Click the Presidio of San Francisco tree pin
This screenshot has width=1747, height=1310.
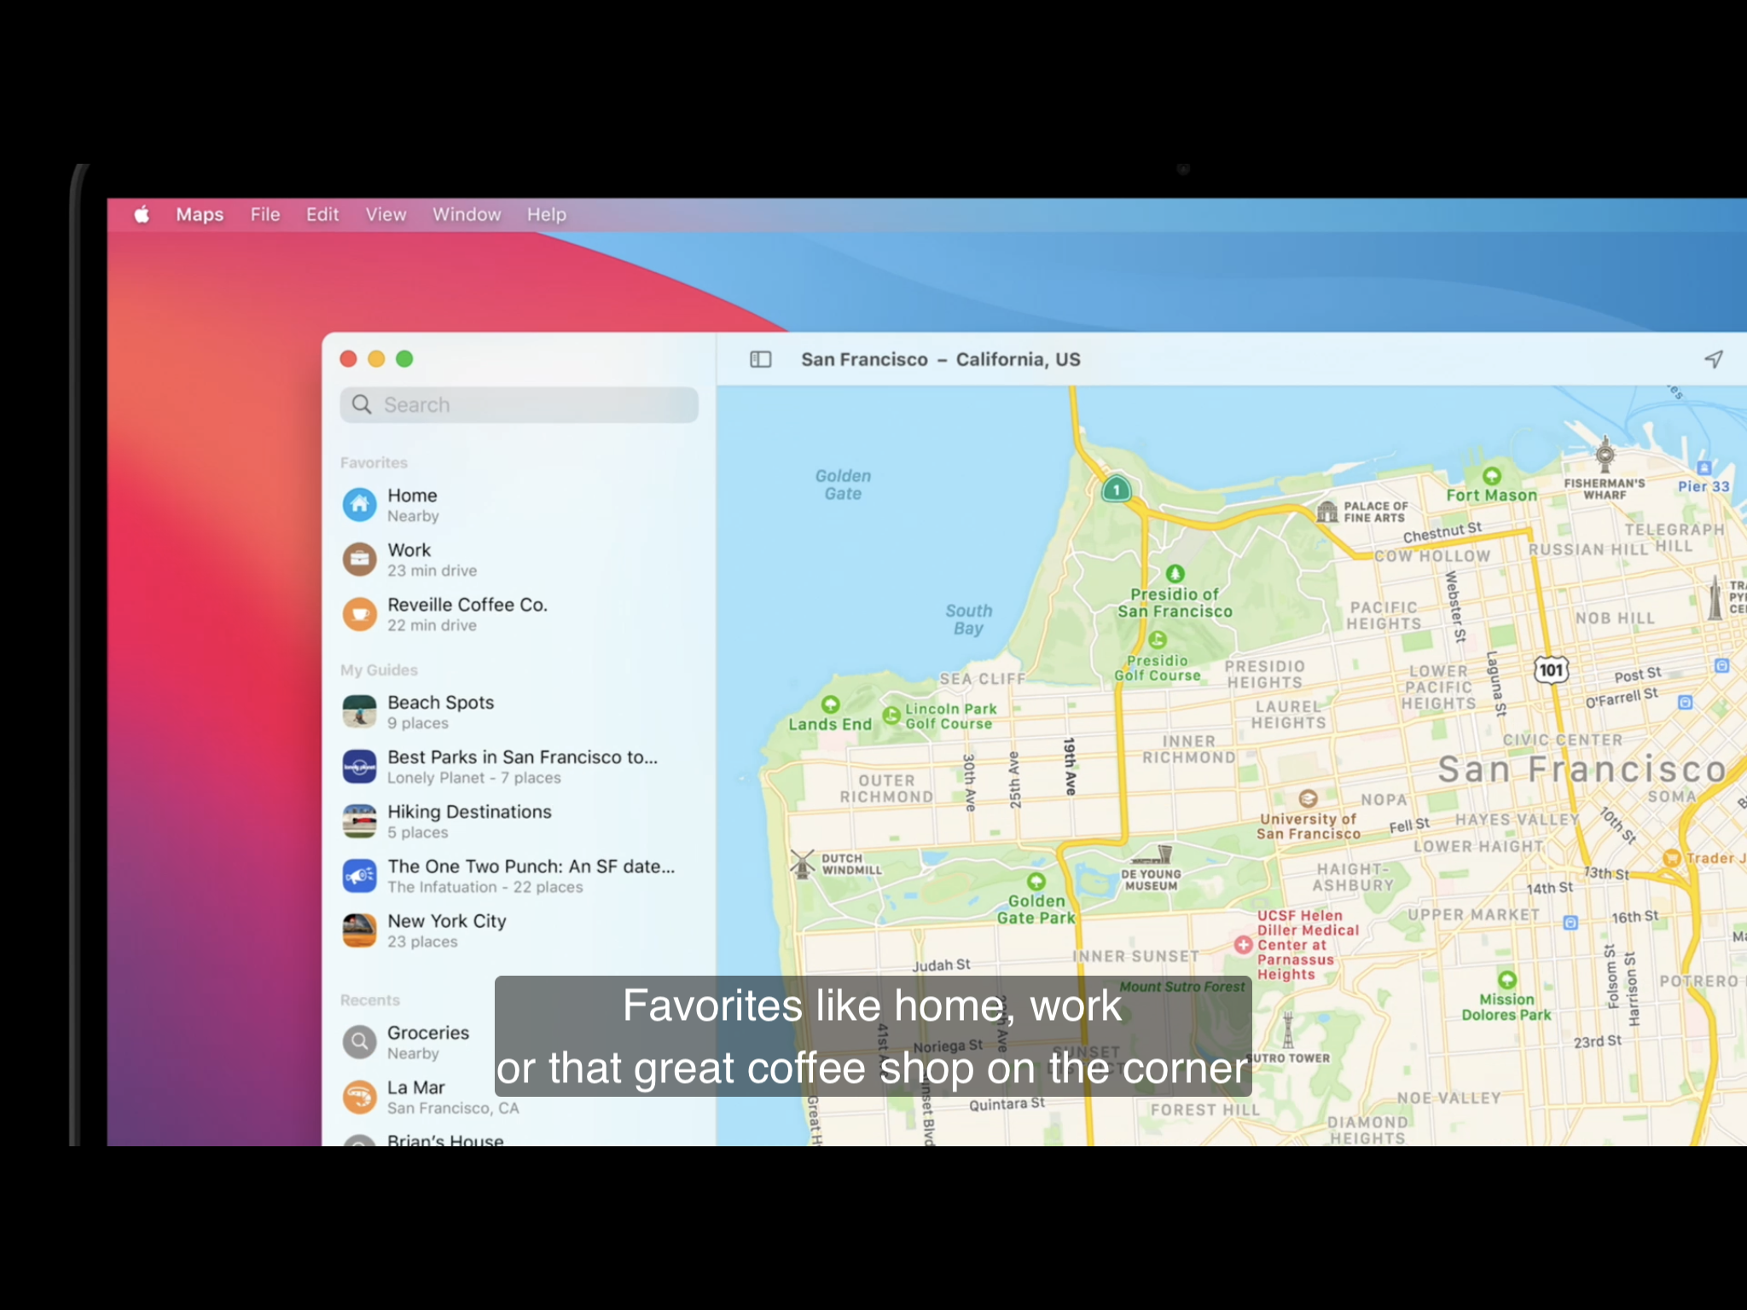tap(1175, 573)
